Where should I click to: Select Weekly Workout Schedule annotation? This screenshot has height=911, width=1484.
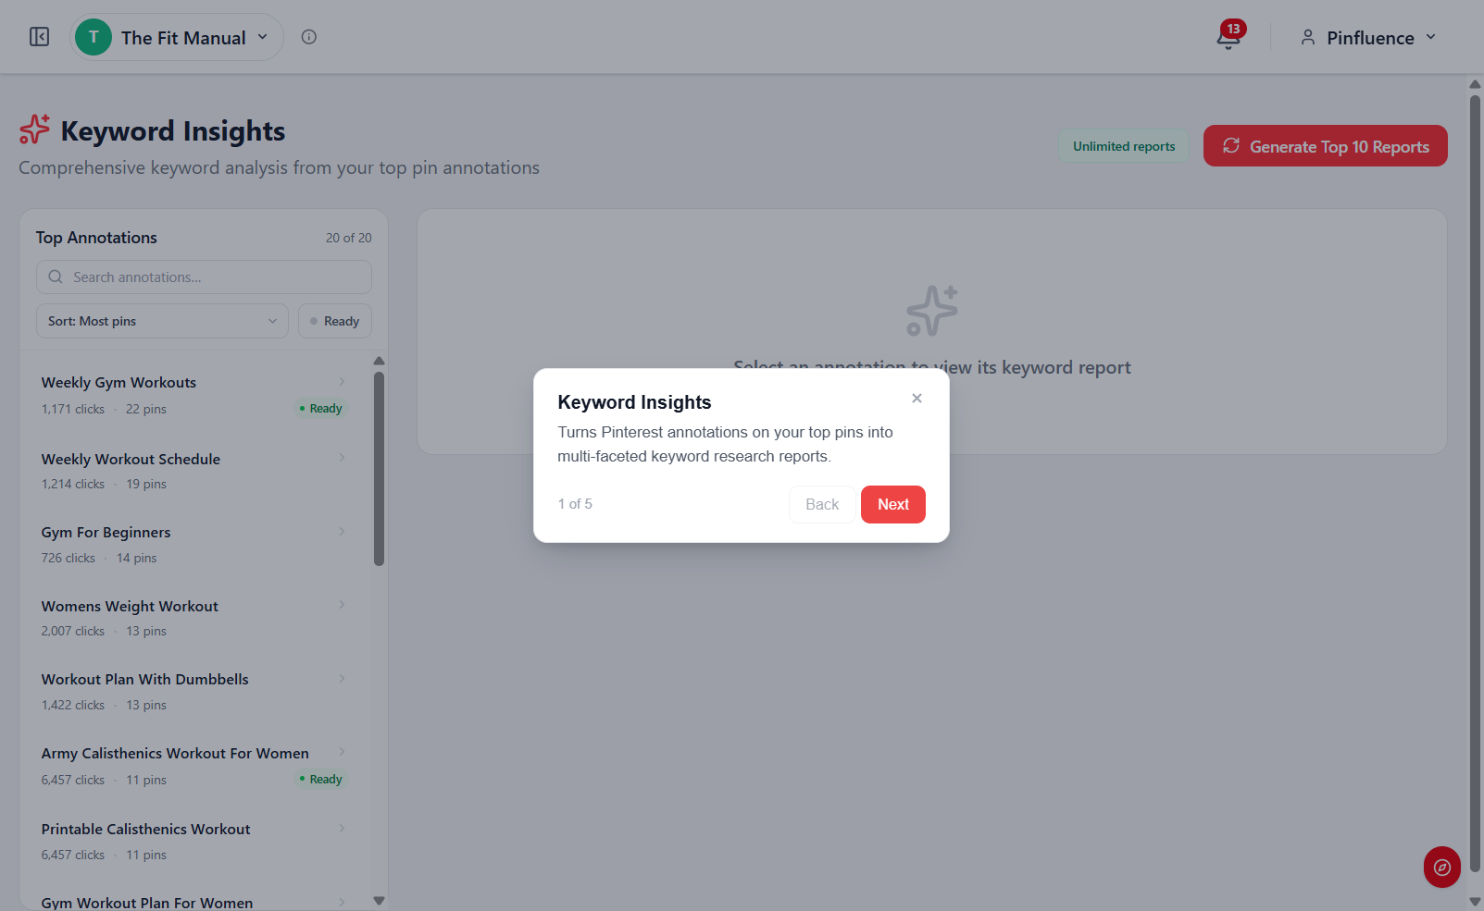tap(194, 471)
